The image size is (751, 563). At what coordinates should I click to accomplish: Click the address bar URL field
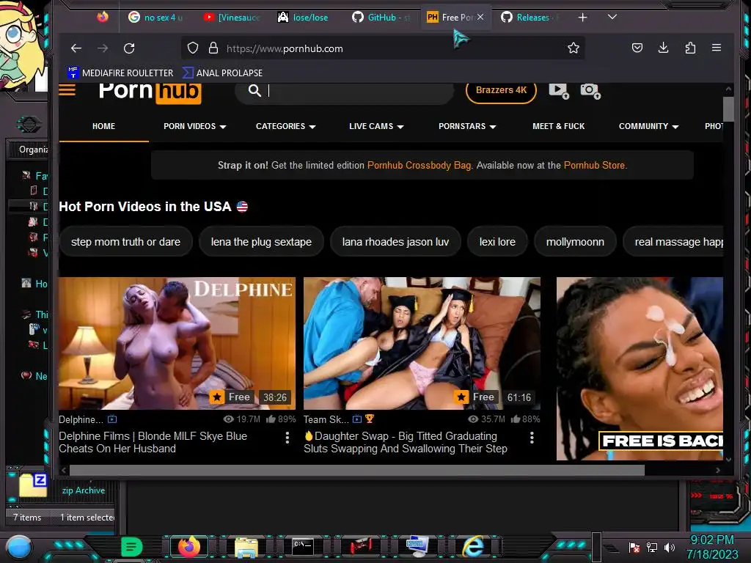(x=383, y=48)
